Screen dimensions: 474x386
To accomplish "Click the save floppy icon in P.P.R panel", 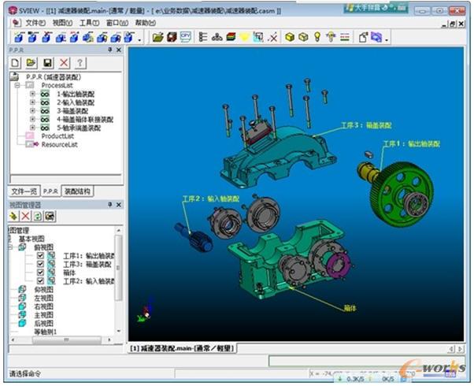I will [x=48, y=62].
